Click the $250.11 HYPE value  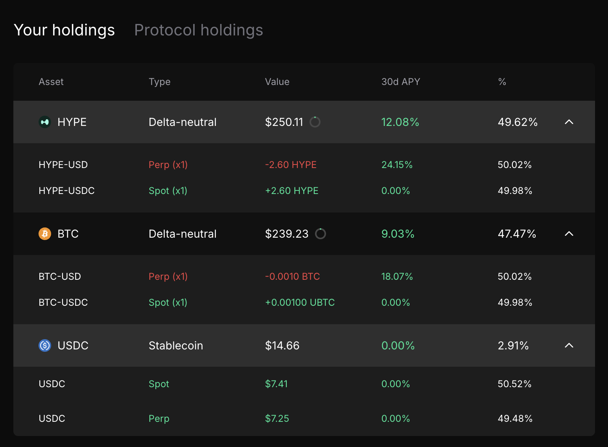click(x=284, y=122)
